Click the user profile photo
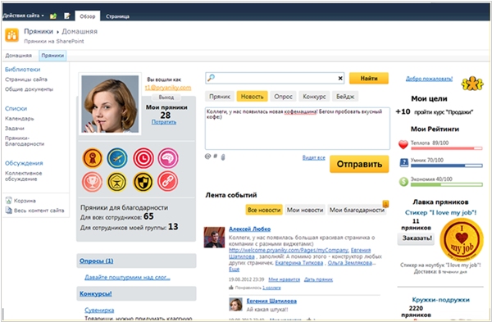The height and width of the screenshot is (322, 492). point(110,104)
